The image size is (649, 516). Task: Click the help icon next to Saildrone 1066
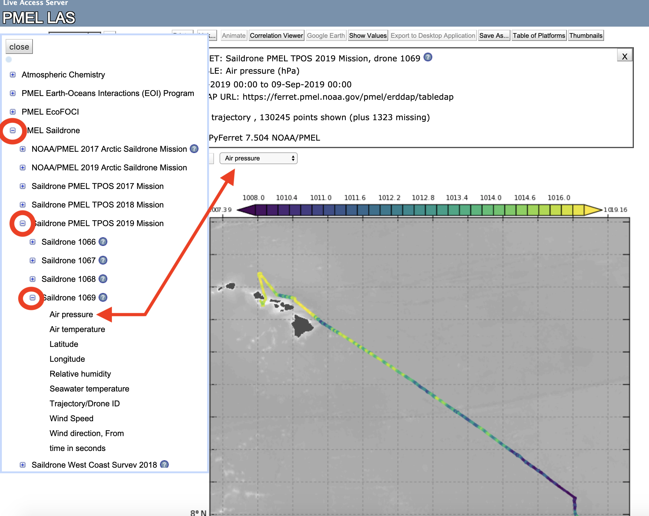tap(103, 242)
